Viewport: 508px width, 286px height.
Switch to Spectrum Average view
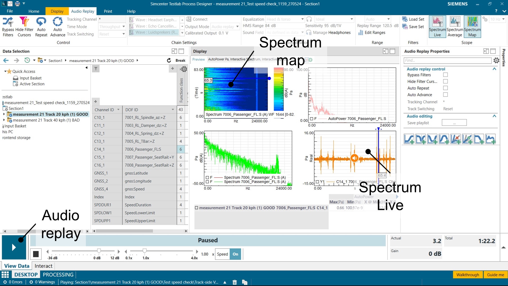click(x=455, y=26)
